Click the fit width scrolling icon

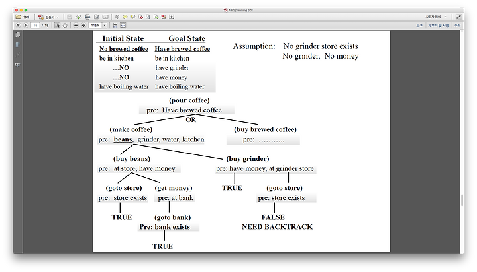(x=115, y=26)
